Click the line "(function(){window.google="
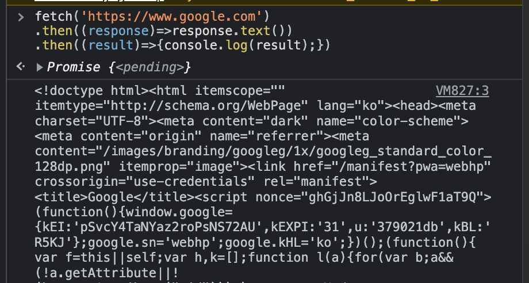Screen dimensions: 529x283 [134, 212]
